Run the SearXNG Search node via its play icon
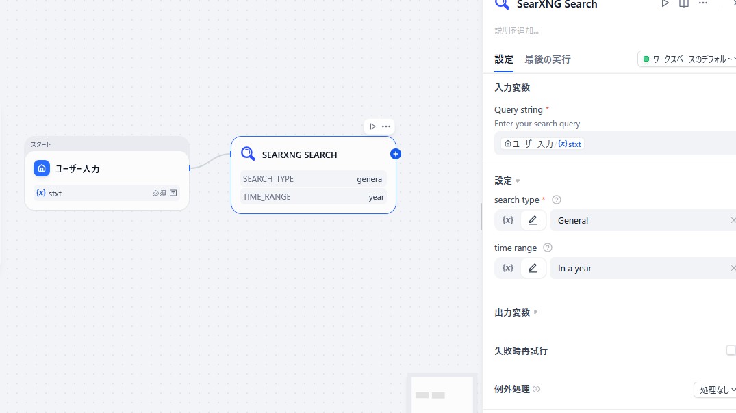The image size is (736, 413). (373, 126)
